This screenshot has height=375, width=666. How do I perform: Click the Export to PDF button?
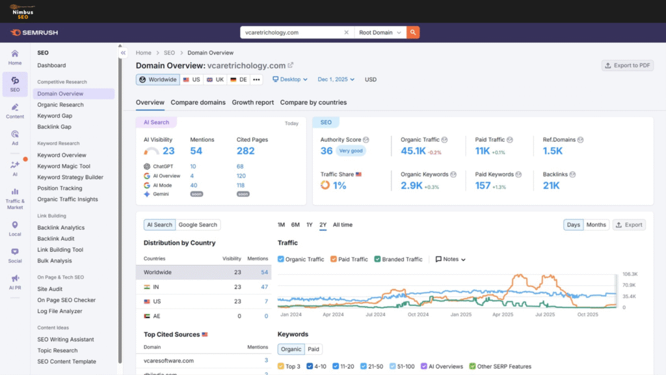[627, 65]
